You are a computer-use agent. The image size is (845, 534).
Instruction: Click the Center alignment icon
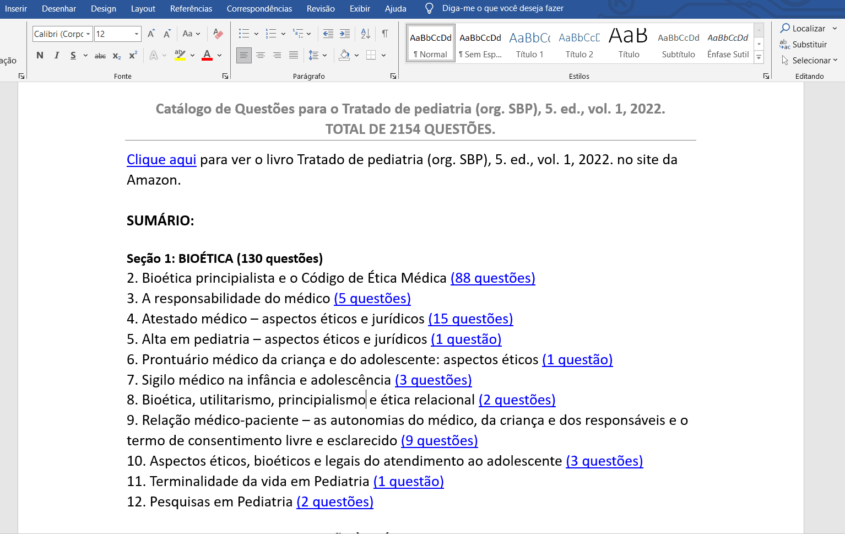[261, 56]
